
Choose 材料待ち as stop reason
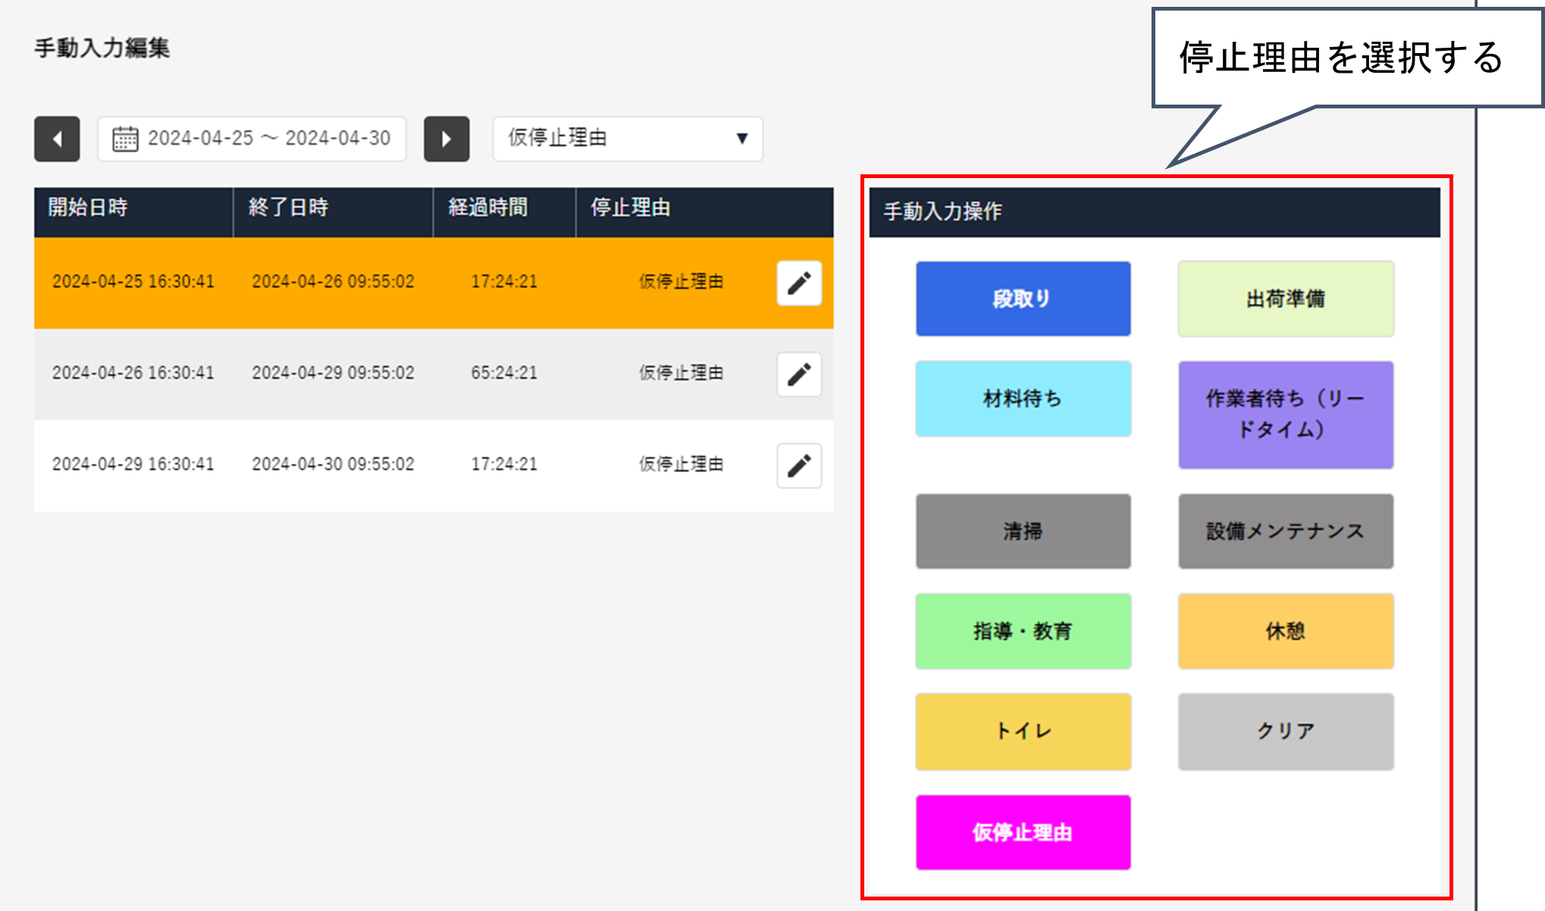coord(1023,399)
